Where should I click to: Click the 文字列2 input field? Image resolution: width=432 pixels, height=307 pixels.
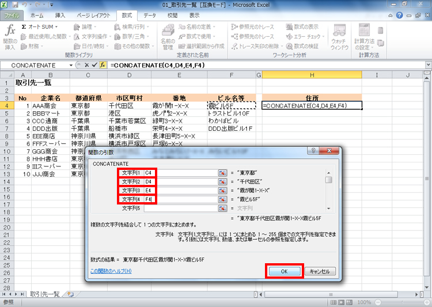point(181,181)
